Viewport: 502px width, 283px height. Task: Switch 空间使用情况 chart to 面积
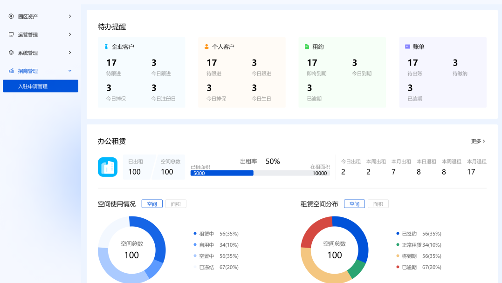click(176, 204)
